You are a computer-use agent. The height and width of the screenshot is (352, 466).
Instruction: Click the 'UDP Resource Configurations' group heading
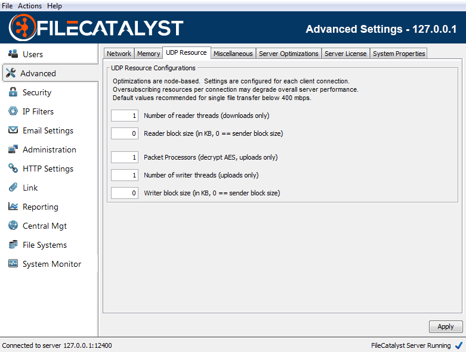click(x=153, y=68)
